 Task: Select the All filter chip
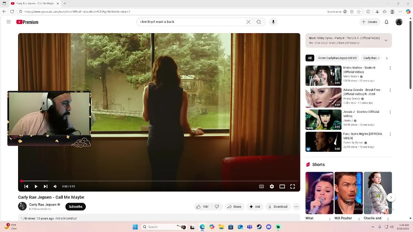point(310,58)
